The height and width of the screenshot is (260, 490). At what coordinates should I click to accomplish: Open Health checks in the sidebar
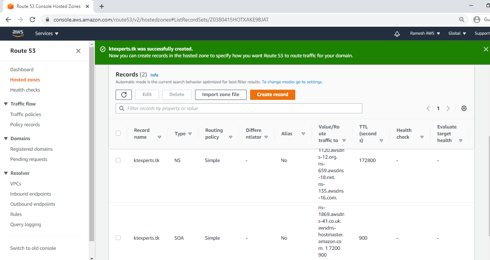tap(25, 90)
